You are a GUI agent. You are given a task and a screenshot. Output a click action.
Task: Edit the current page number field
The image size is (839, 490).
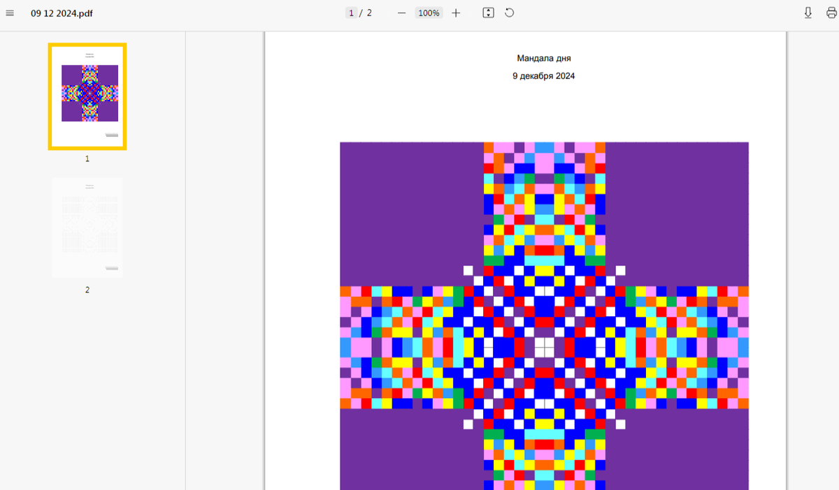coord(351,13)
